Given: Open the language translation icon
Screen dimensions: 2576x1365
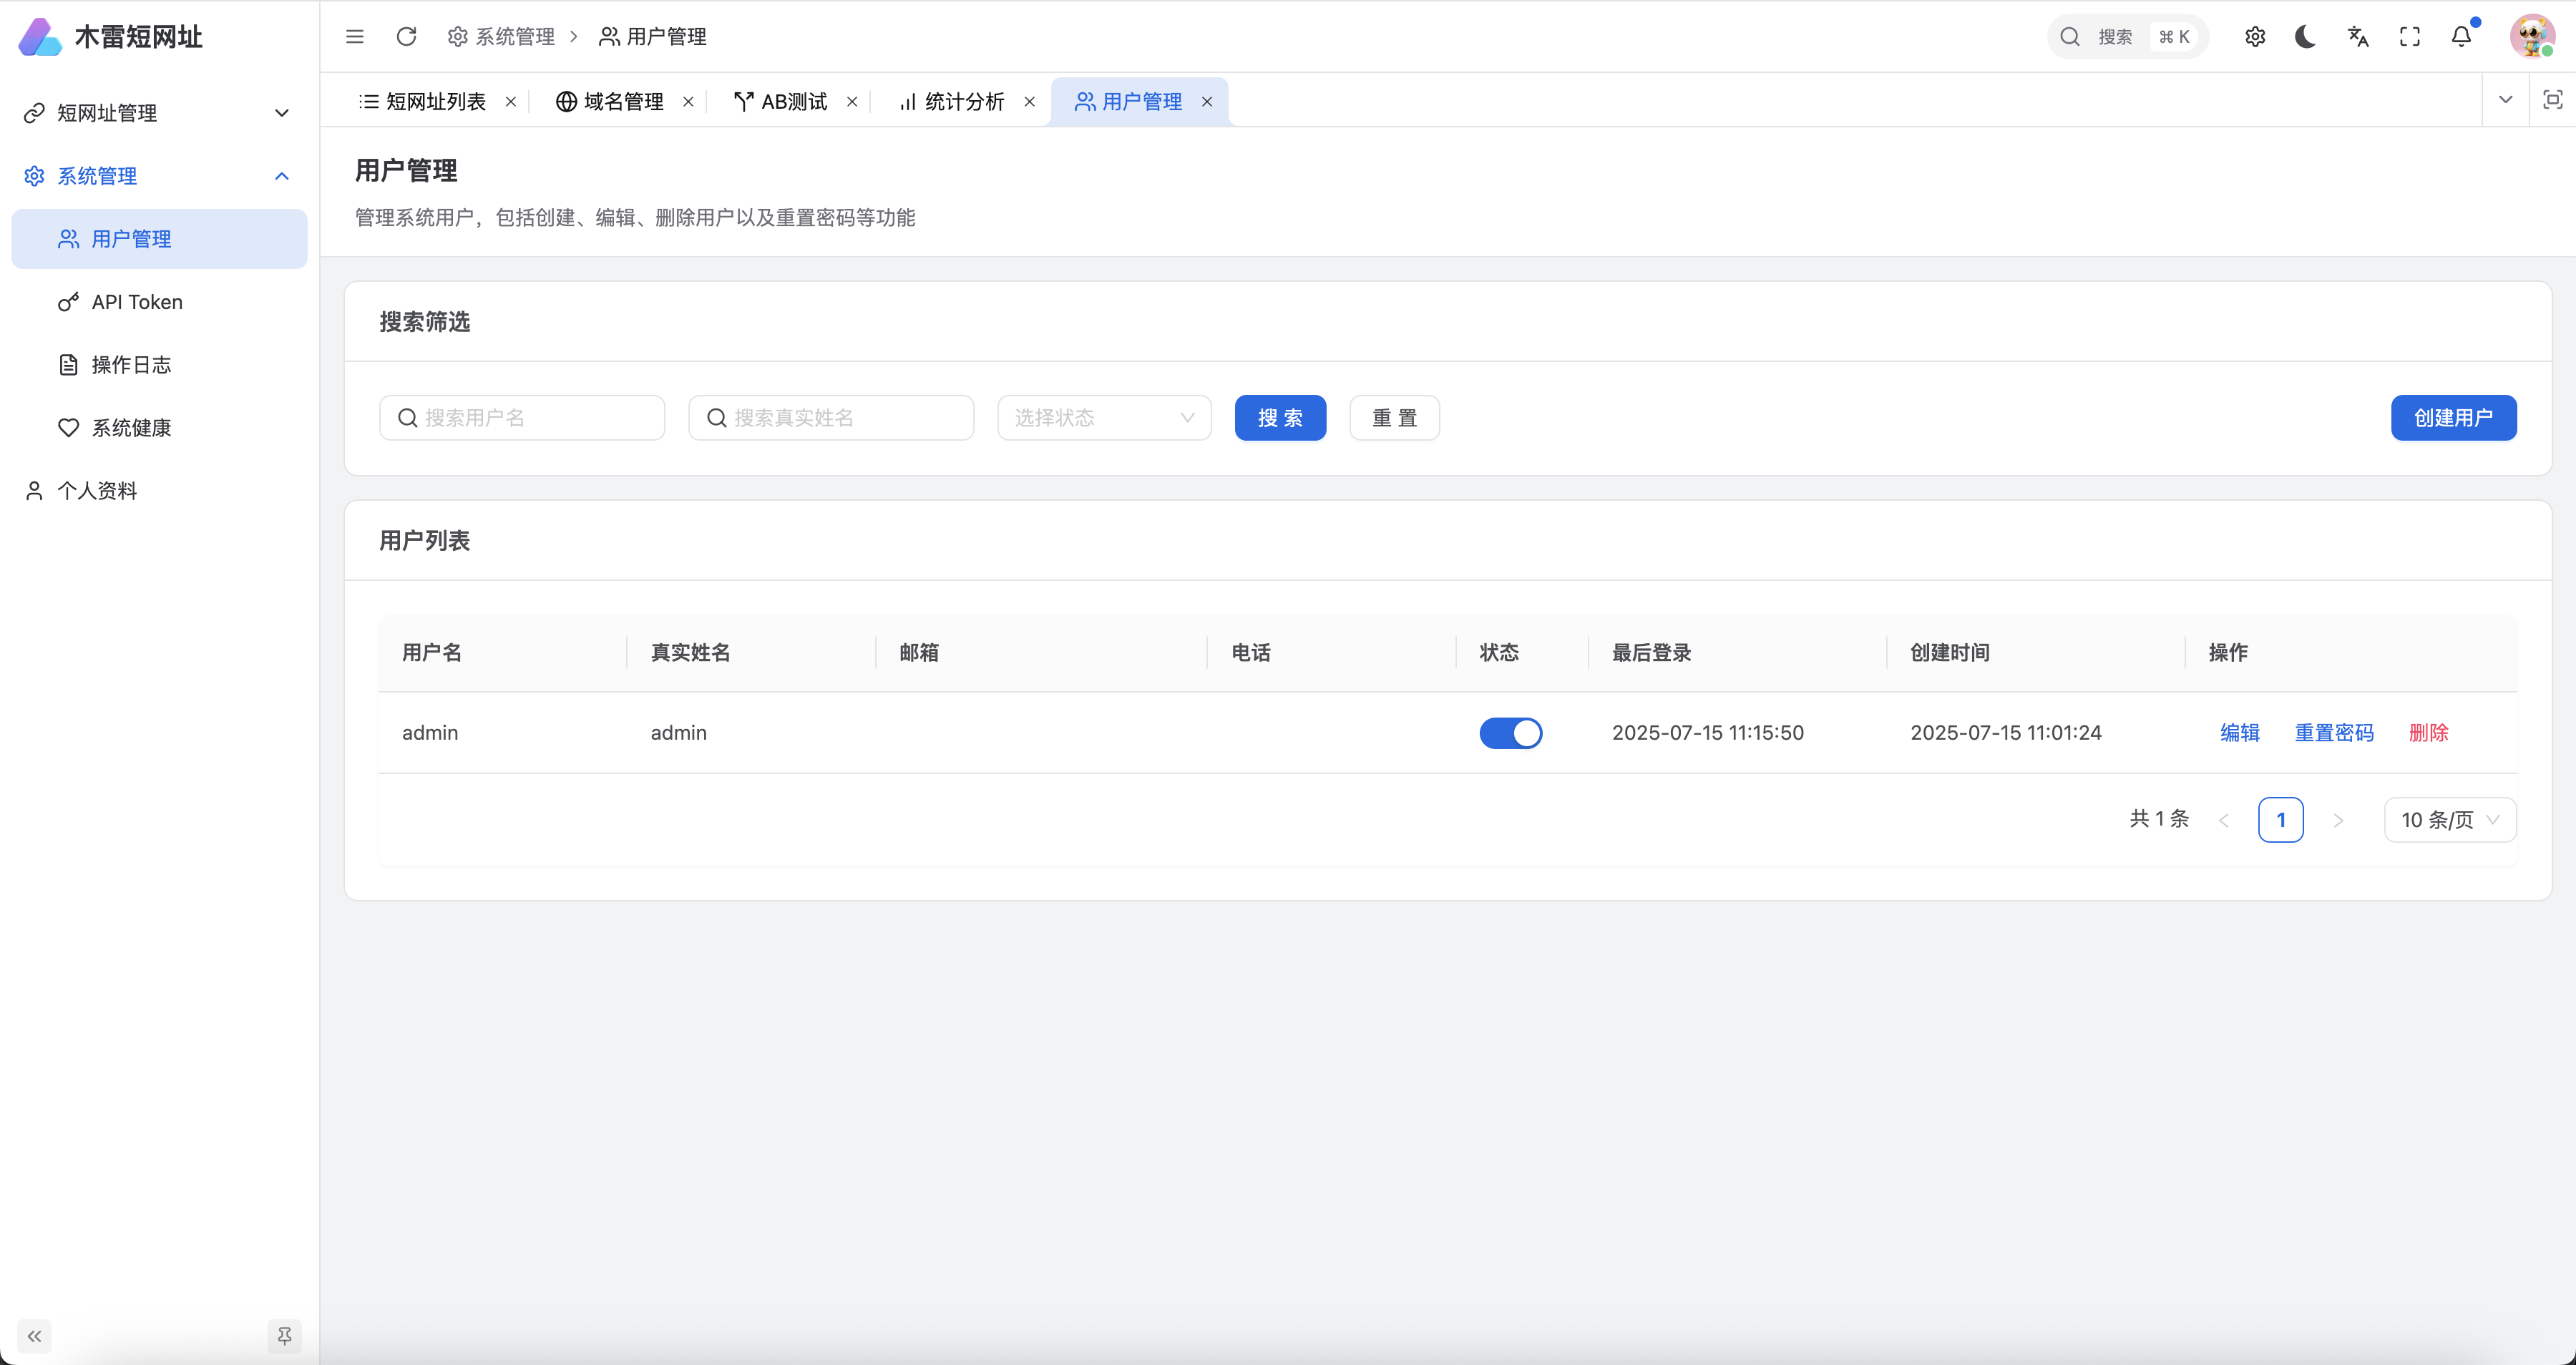Looking at the screenshot, I should [x=2358, y=37].
